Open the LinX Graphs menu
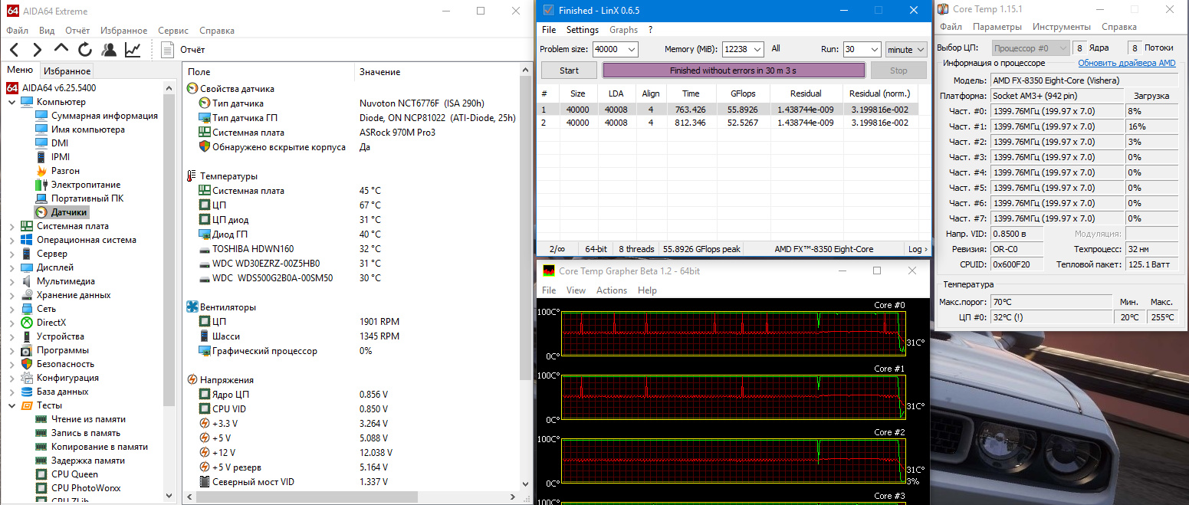This screenshot has height=505, width=1189. click(x=623, y=30)
